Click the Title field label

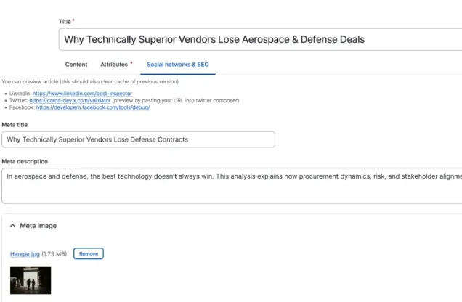(x=64, y=22)
